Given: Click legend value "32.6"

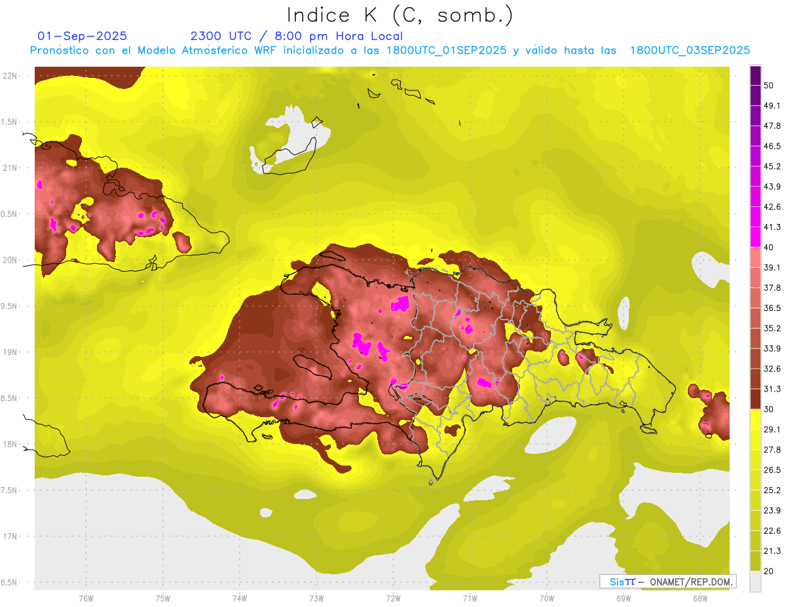Looking at the screenshot, I should (x=772, y=369).
